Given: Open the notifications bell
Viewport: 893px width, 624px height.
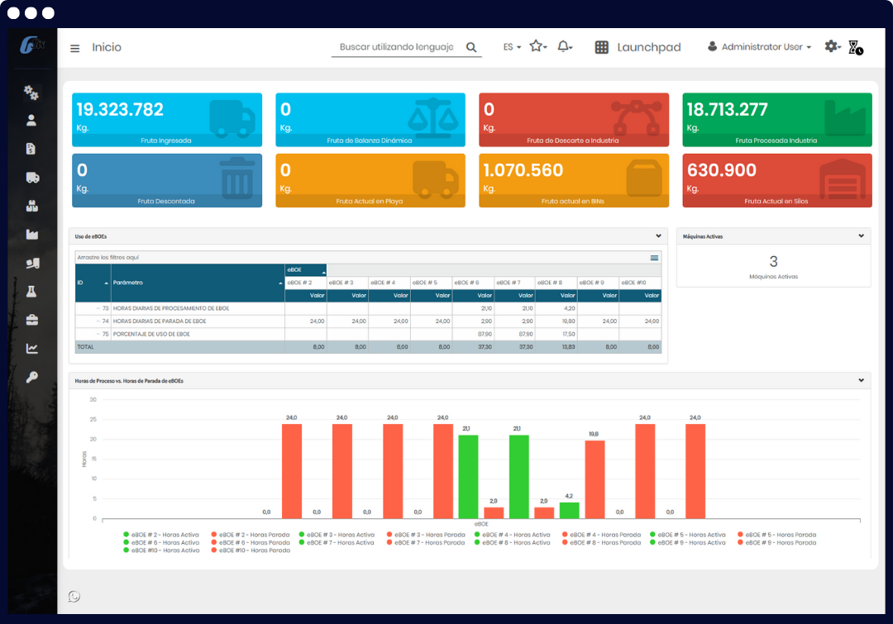Looking at the screenshot, I should tap(564, 47).
